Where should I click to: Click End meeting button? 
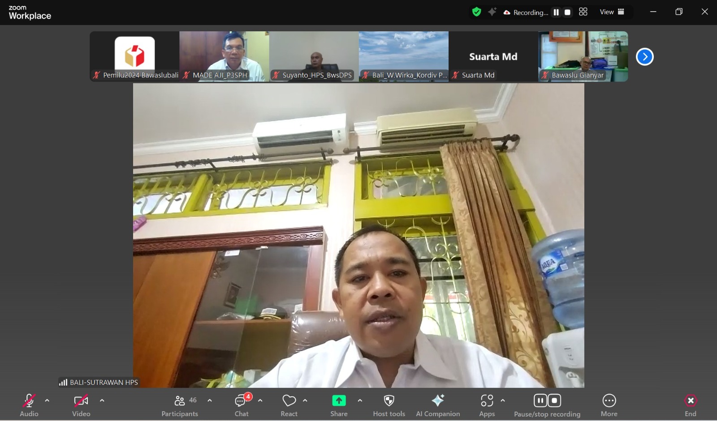click(x=691, y=405)
